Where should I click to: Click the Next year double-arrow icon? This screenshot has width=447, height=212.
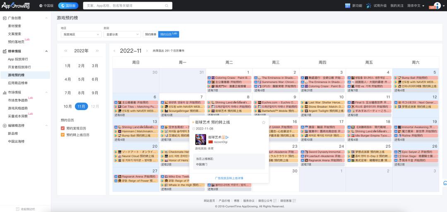[97, 51]
